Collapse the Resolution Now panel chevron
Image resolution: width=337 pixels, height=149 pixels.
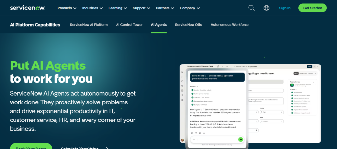pos(313,82)
